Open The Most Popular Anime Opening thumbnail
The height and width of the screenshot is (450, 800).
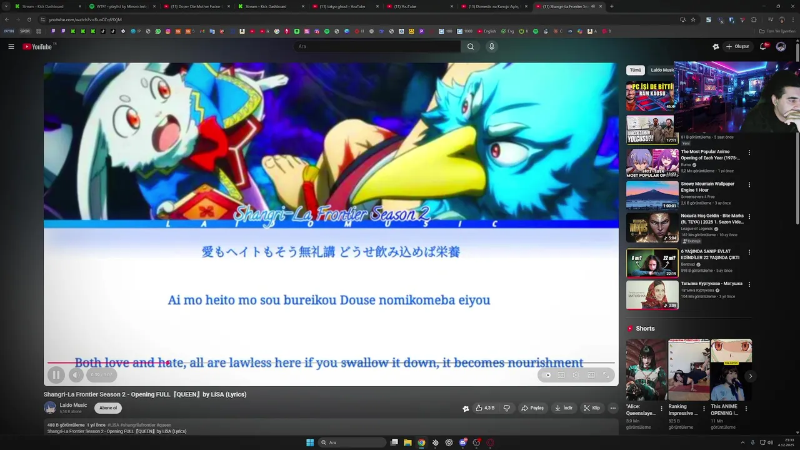coord(652,162)
